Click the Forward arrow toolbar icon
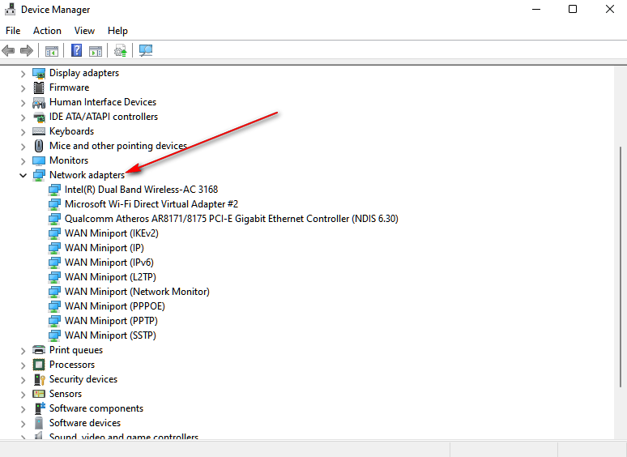627x457 pixels. coord(27,51)
